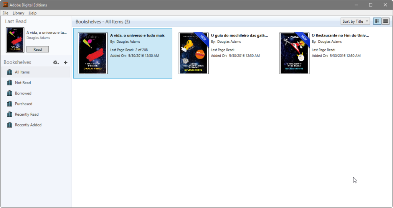Select the Recently Read bookshelf icon
The image size is (393, 208).
click(x=10, y=114)
